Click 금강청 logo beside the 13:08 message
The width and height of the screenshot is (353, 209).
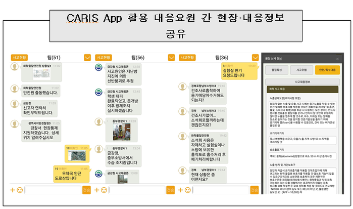point(98,174)
